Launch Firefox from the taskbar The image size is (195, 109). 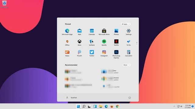(112, 106)
